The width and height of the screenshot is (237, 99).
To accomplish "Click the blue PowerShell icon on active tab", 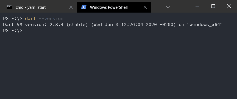I will pos(84,7).
